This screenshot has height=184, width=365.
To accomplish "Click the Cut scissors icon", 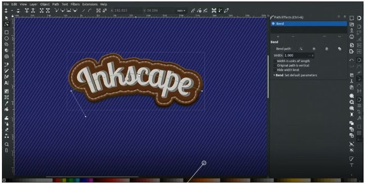I will [351, 81].
